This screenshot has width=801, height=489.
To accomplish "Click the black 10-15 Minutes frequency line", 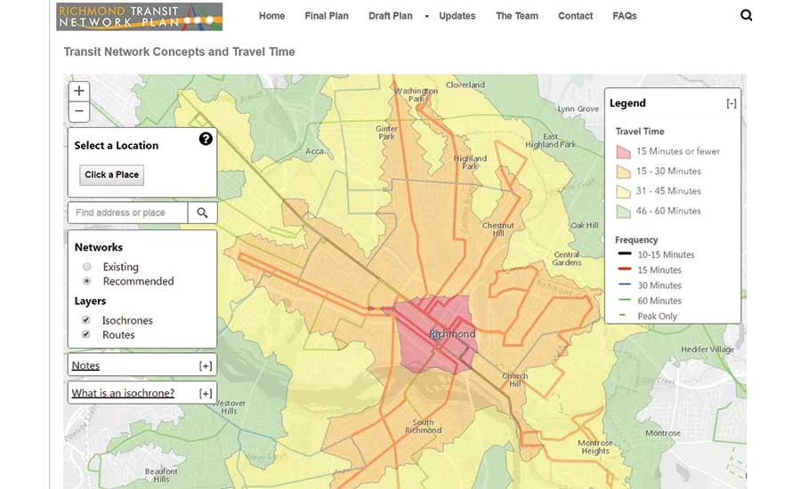I will [624, 253].
